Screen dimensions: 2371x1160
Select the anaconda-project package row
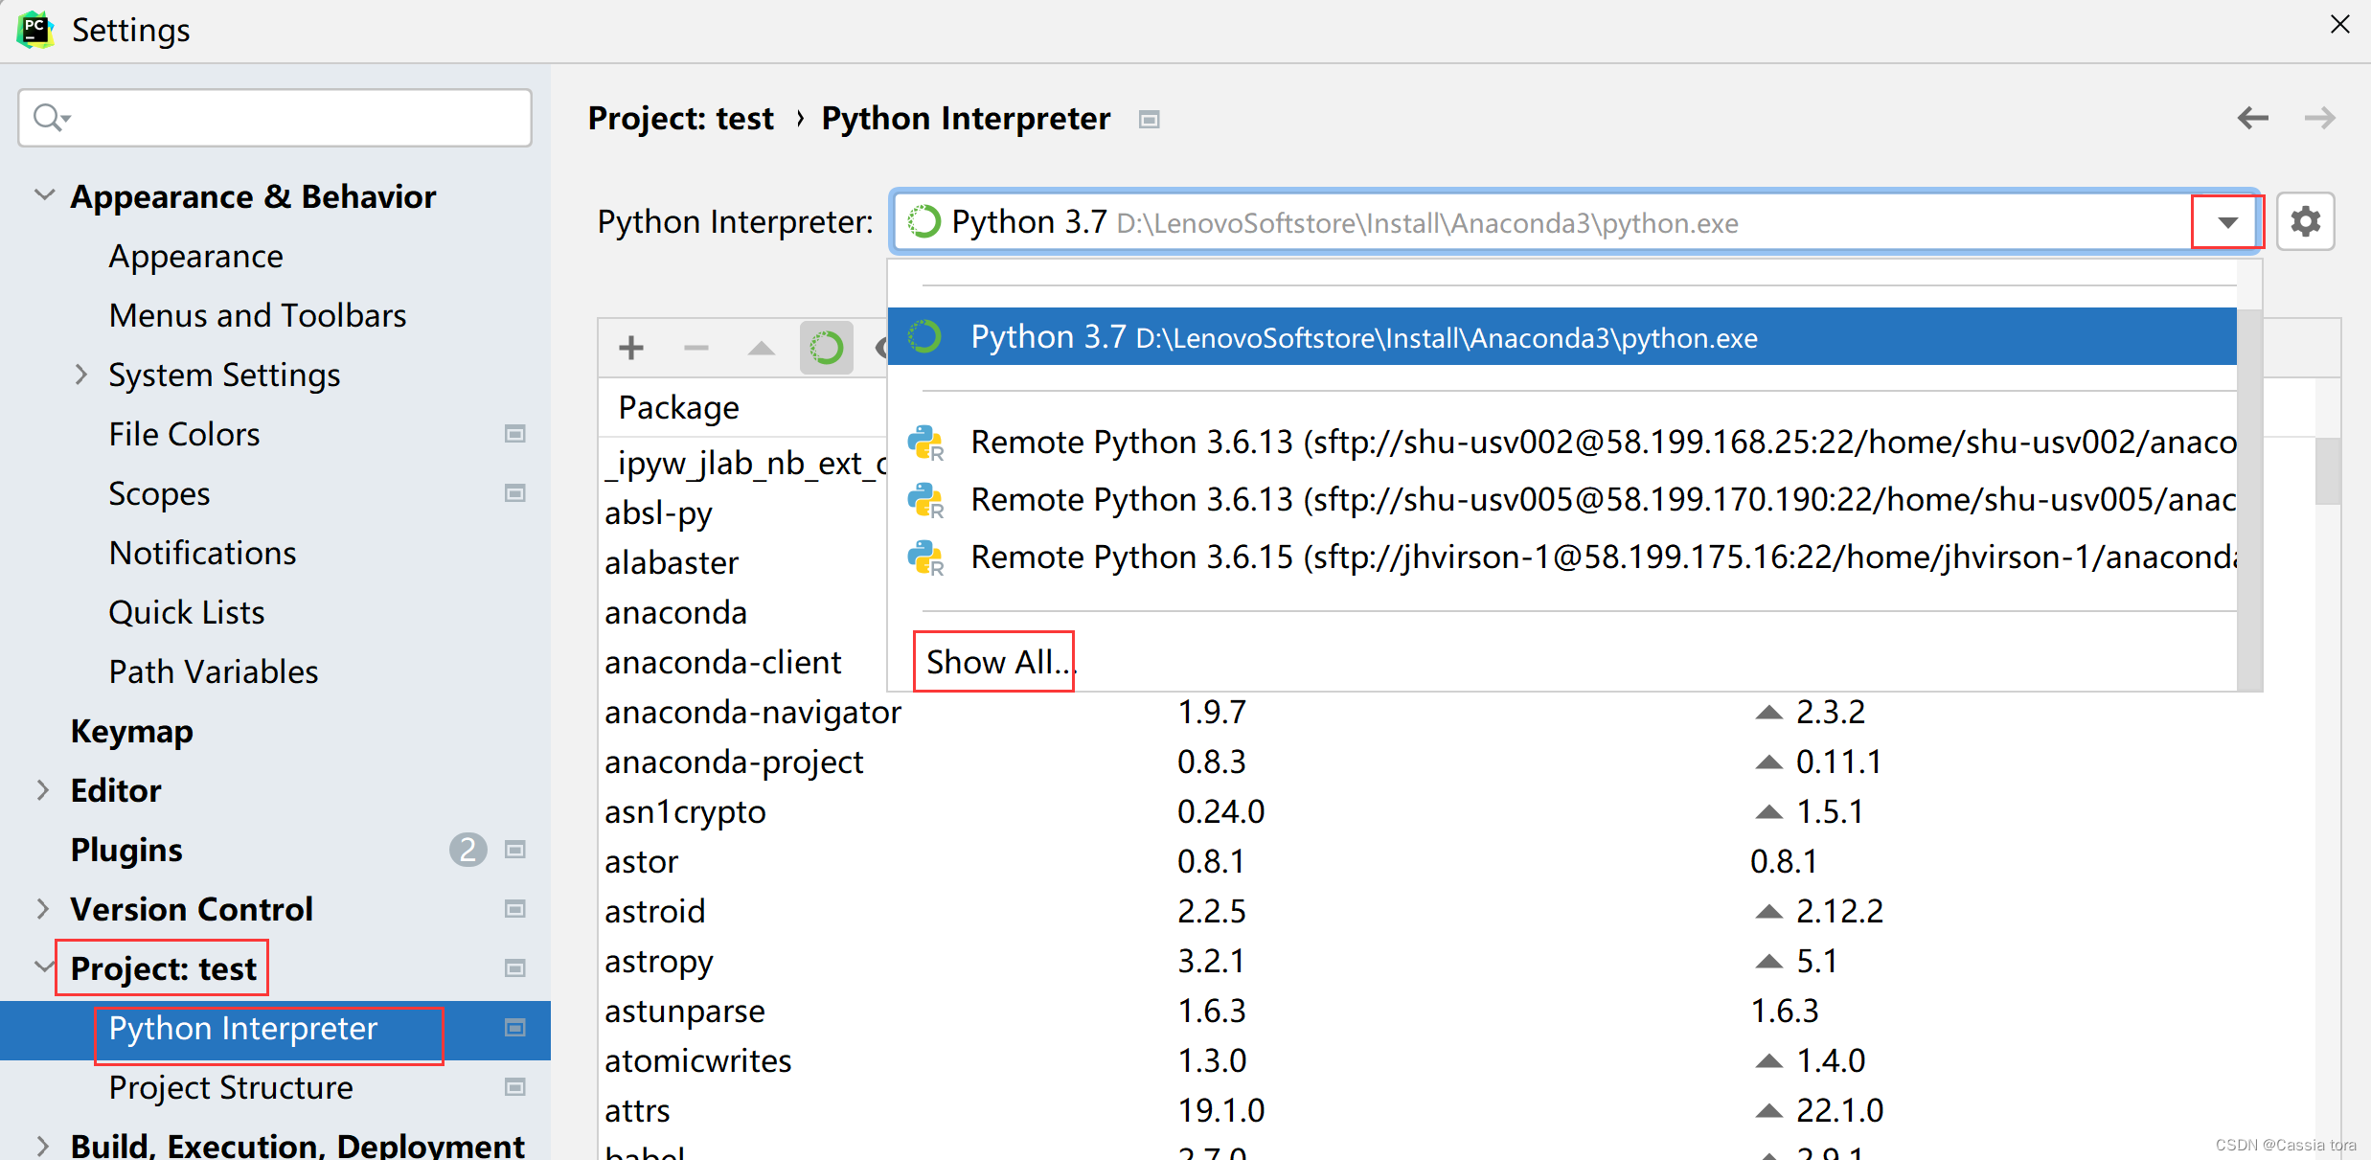(x=1456, y=762)
